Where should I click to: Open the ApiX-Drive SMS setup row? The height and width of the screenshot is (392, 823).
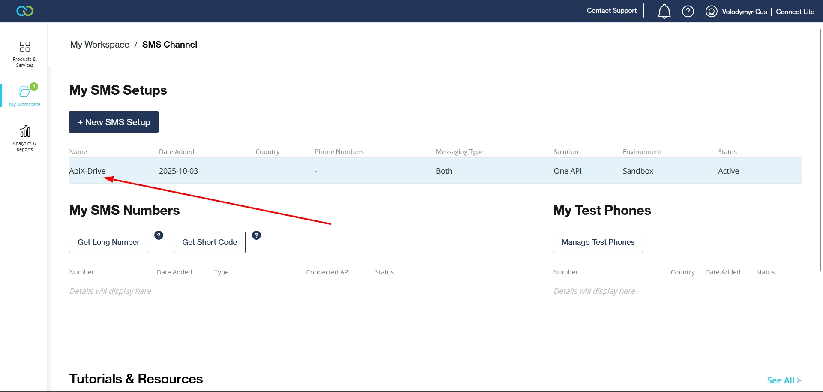[x=87, y=171]
